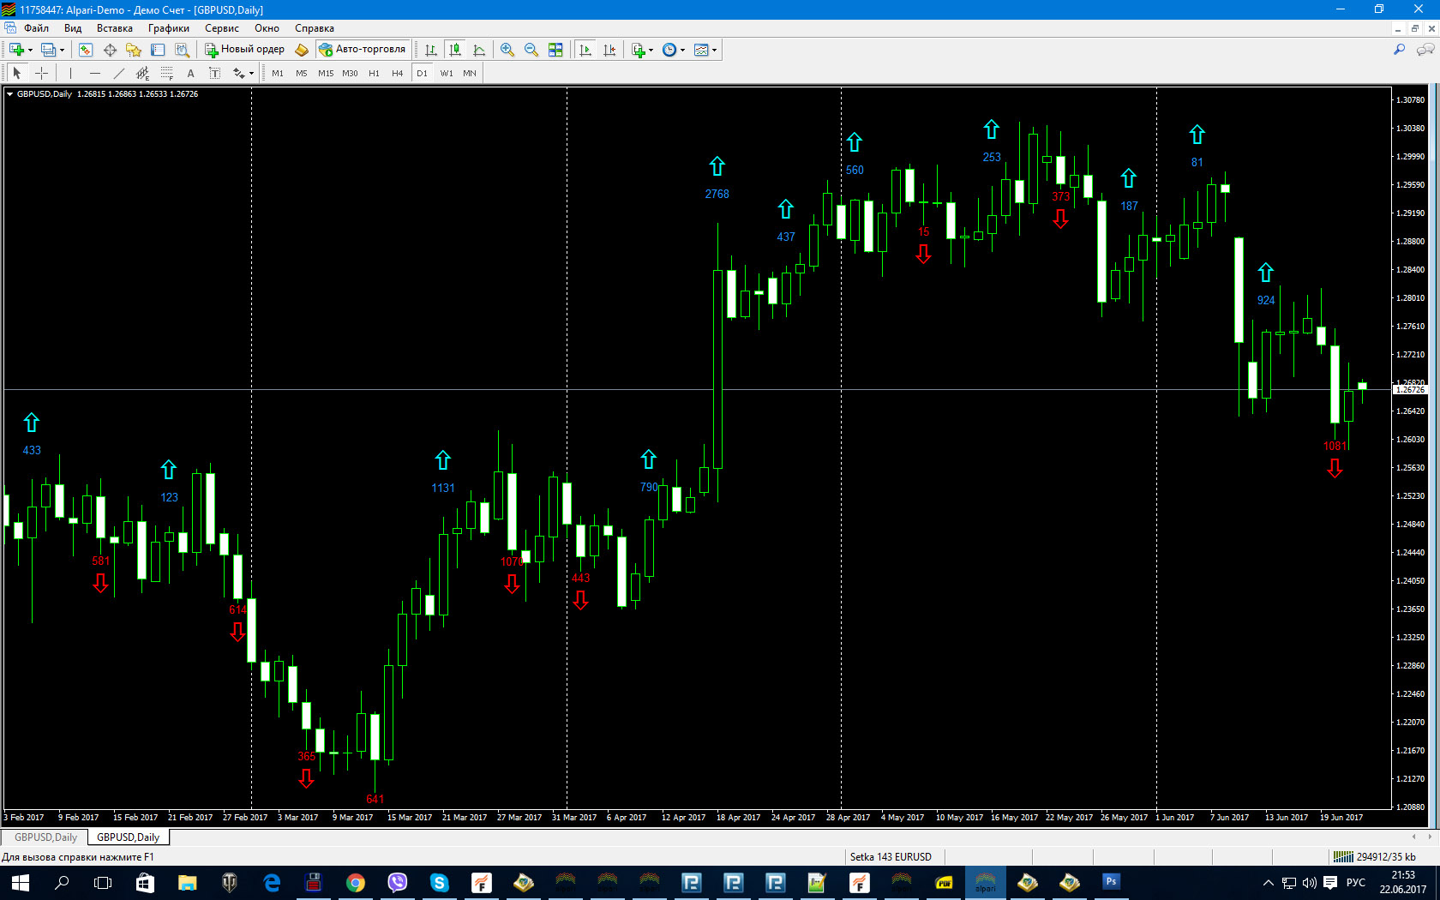Switch timeframe to M30

[x=350, y=73]
